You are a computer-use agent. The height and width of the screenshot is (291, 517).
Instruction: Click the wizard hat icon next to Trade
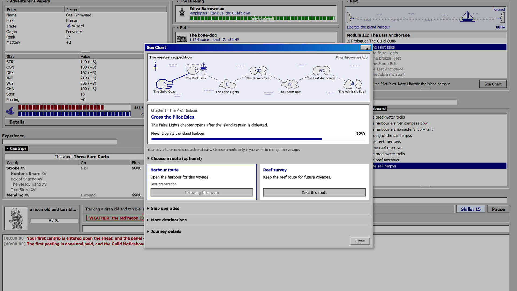point(68,26)
